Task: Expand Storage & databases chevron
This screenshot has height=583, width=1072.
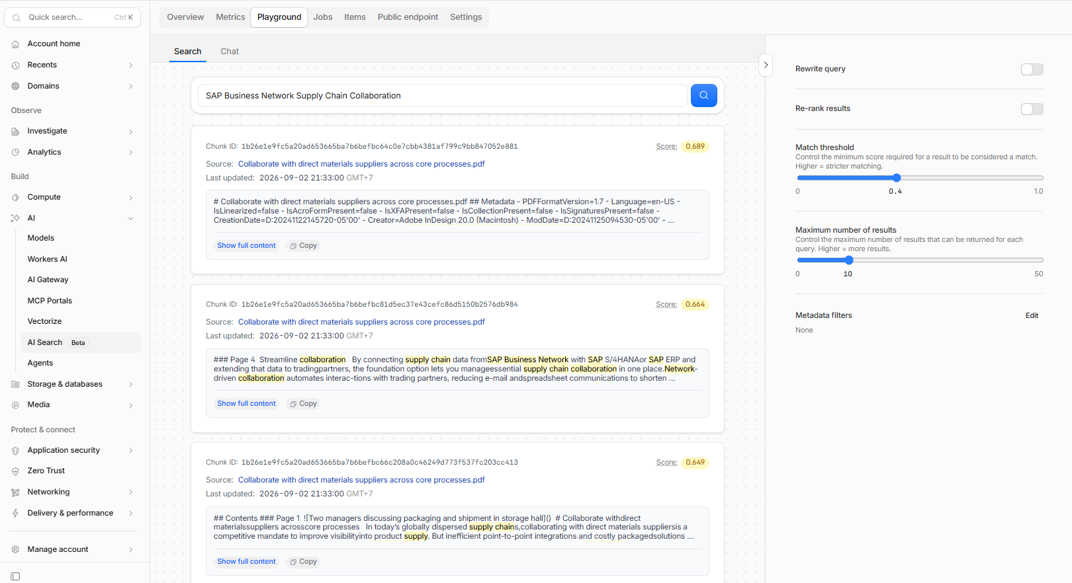Action: [131, 384]
